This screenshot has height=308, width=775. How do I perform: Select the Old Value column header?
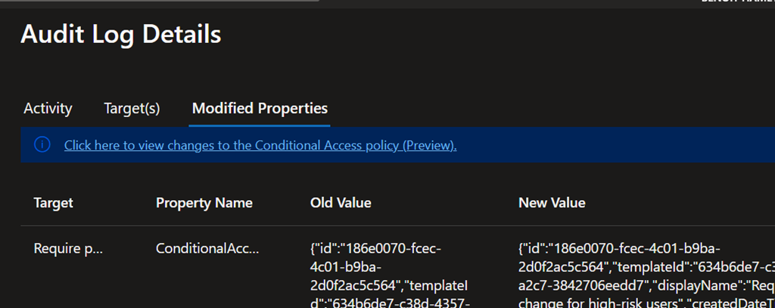[341, 203]
